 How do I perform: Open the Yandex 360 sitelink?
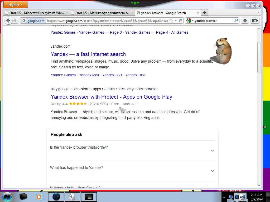tap(112, 75)
